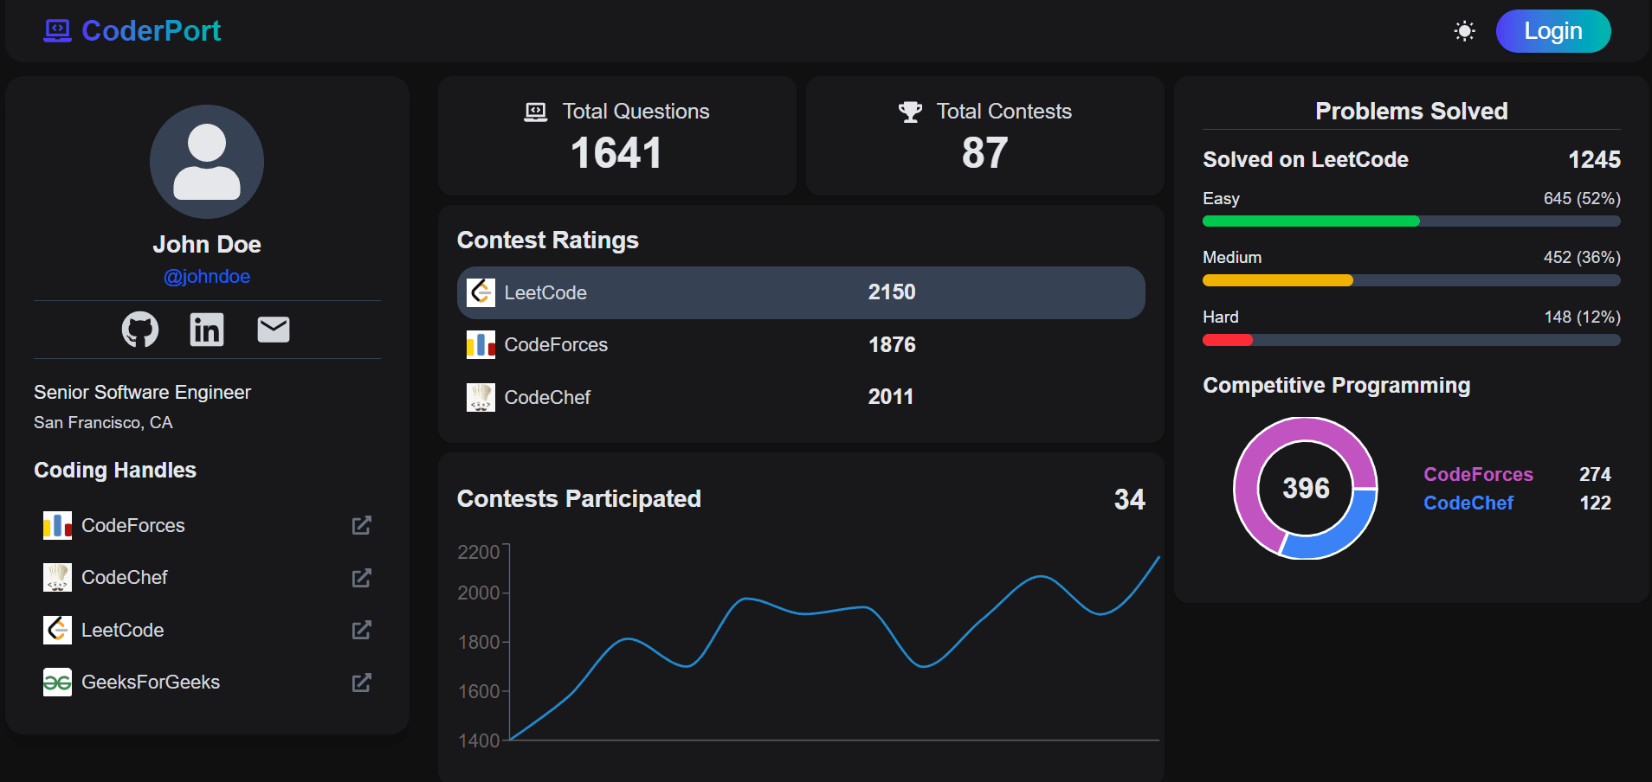Viewport: 1652px width, 782px height.
Task: Select the LeetCode contest rating row
Action: 800,292
